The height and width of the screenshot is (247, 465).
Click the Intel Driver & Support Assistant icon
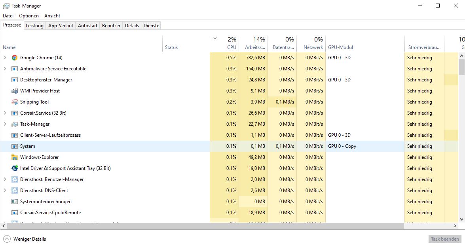(x=15, y=168)
